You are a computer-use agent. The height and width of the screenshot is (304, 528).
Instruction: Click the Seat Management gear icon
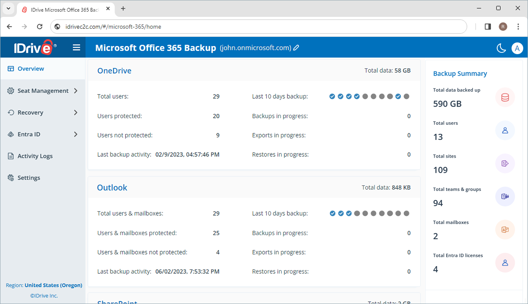pos(11,91)
